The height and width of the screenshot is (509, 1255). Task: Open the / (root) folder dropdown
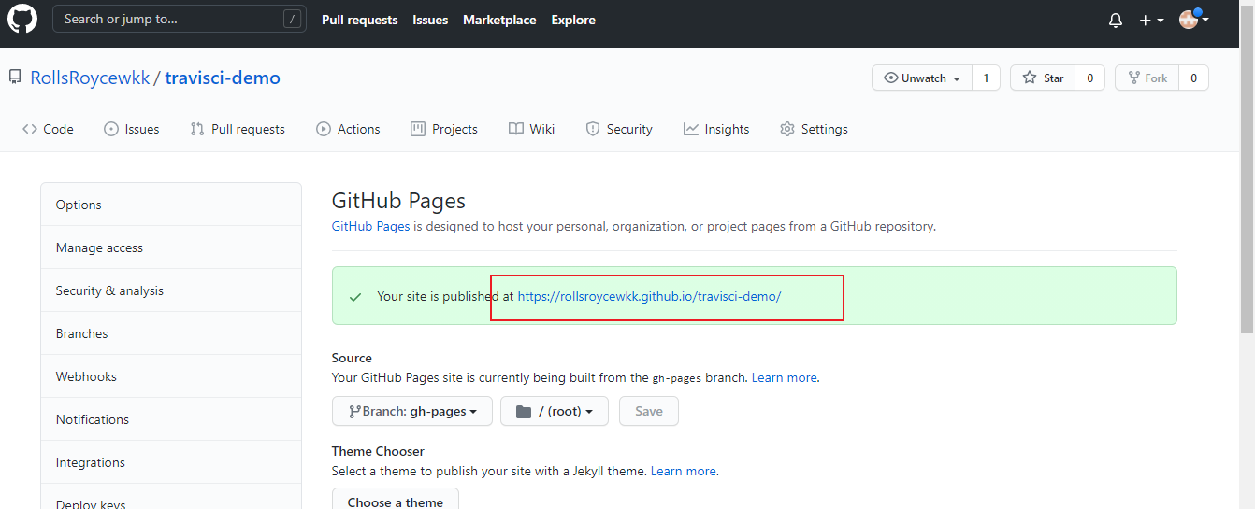(555, 411)
